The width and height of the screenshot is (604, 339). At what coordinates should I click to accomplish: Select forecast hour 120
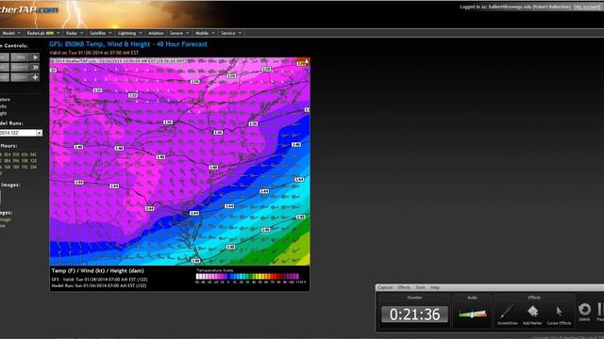(33, 161)
